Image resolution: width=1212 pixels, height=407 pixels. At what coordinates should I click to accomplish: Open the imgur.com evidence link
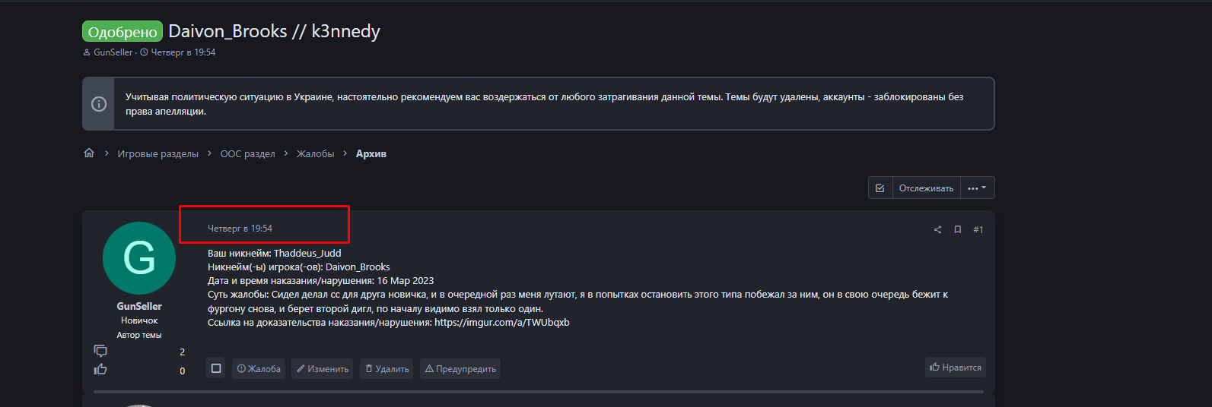[502, 323]
